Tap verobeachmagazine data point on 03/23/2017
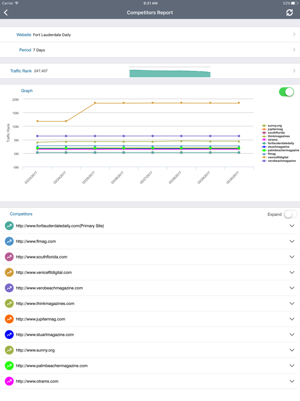The height and width of the screenshot is (401, 300). [37, 136]
